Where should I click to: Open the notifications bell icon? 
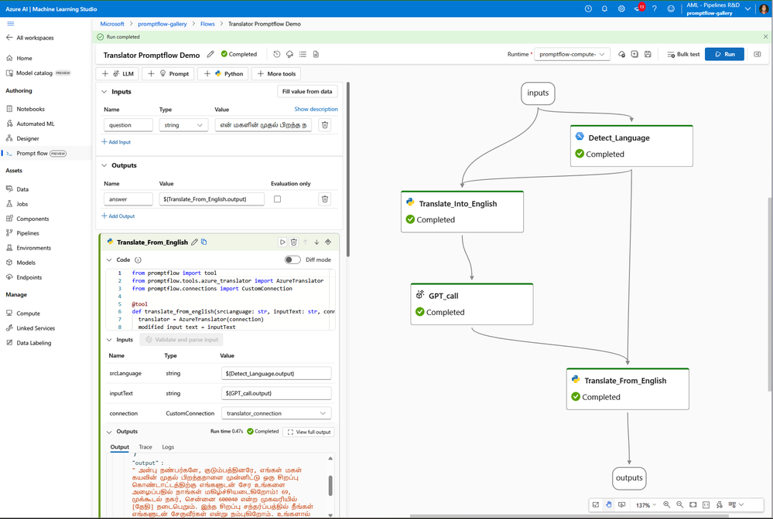[604, 8]
